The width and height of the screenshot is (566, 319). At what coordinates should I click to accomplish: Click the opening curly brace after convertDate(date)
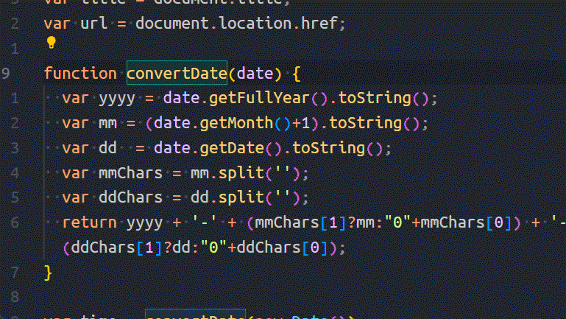[296, 74]
